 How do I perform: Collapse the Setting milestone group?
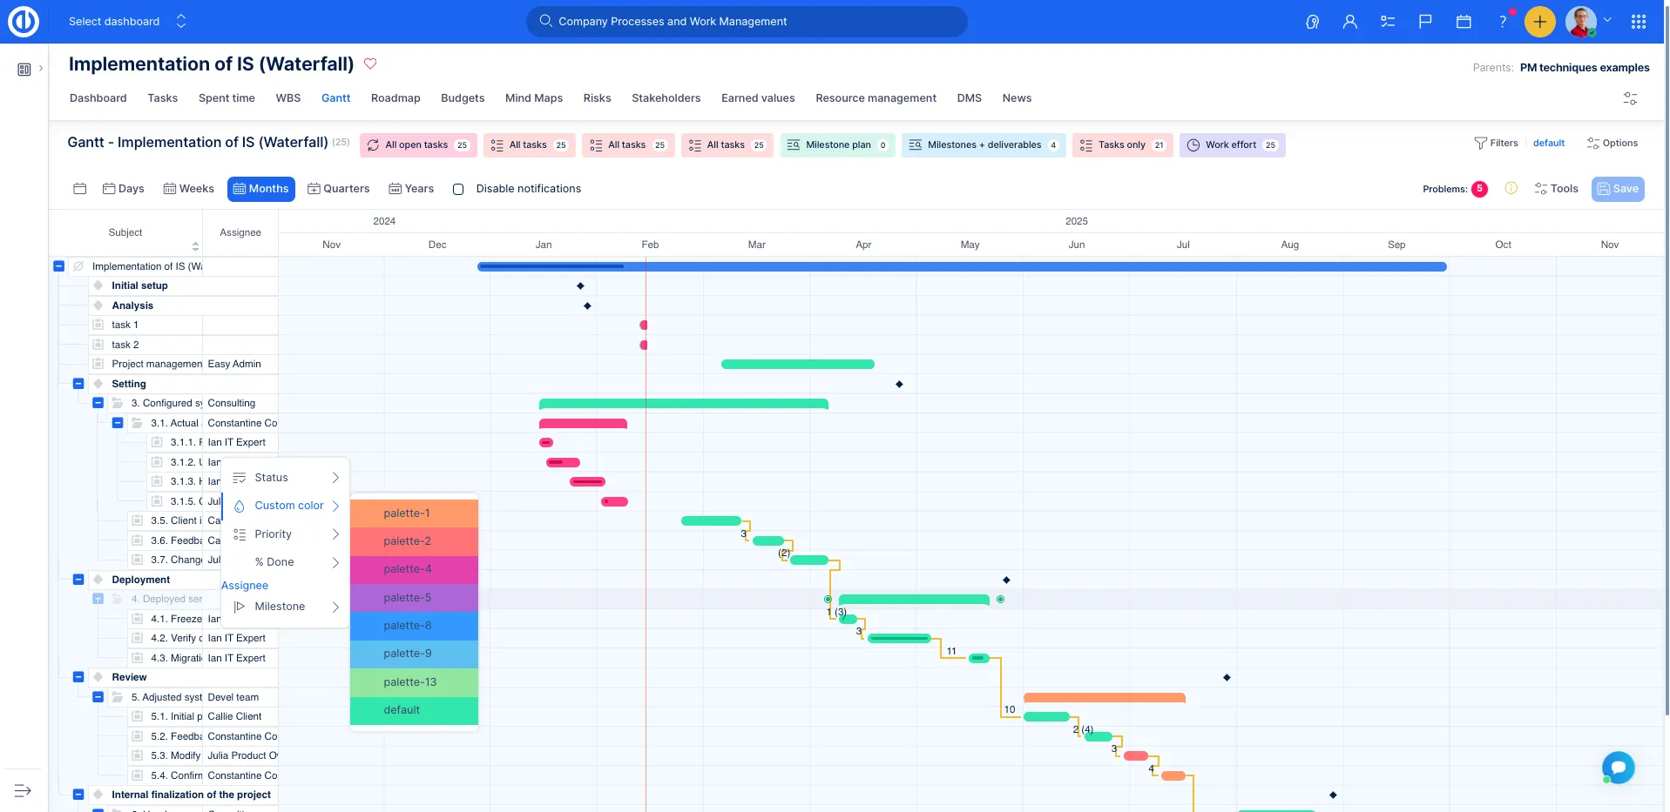(x=78, y=384)
